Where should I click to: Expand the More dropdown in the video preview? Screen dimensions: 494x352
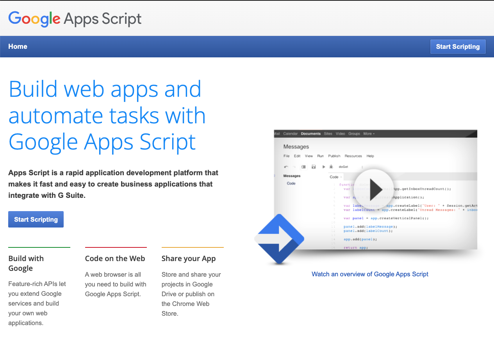click(369, 133)
